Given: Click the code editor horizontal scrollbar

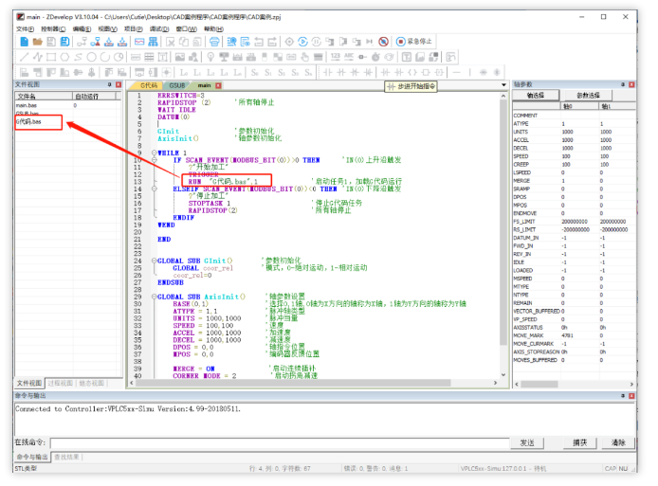Looking at the screenshot, I should pyautogui.click(x=293, y=383).
